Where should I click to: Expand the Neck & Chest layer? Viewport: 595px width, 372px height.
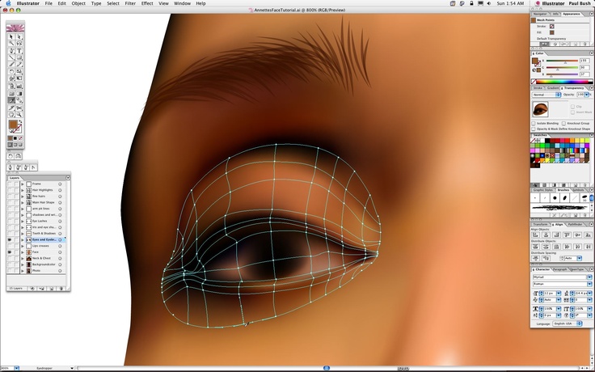tap(23, 258)
